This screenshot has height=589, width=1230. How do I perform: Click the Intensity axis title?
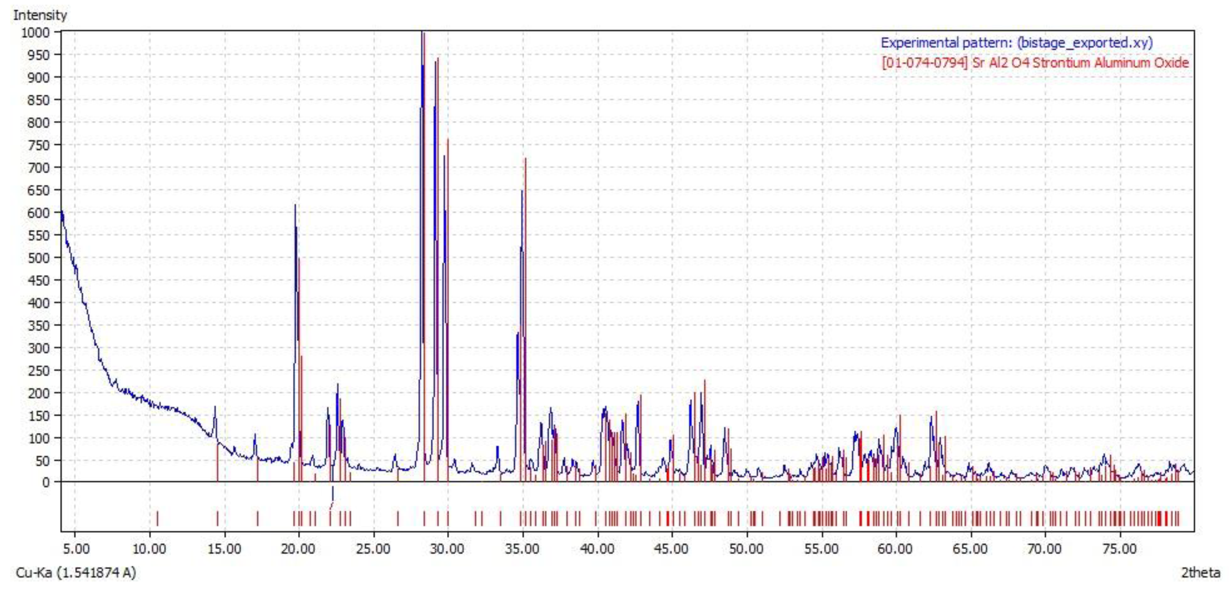tap(40, 15)
